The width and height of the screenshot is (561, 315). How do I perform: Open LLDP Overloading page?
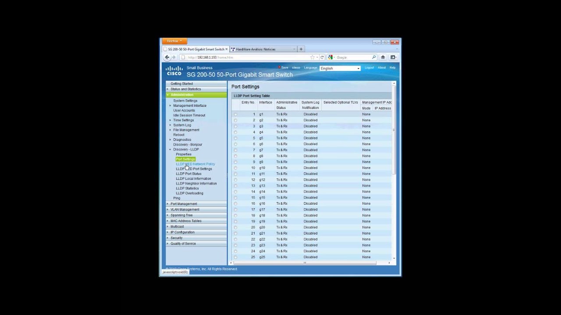[189, 193]
